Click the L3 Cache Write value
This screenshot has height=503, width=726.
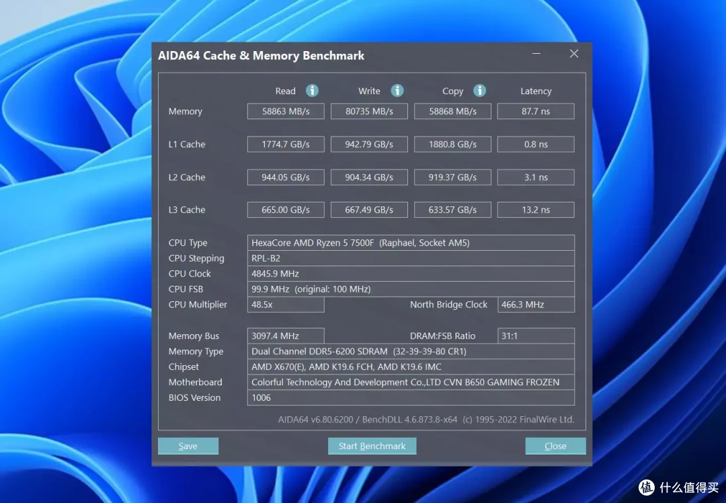369,210
